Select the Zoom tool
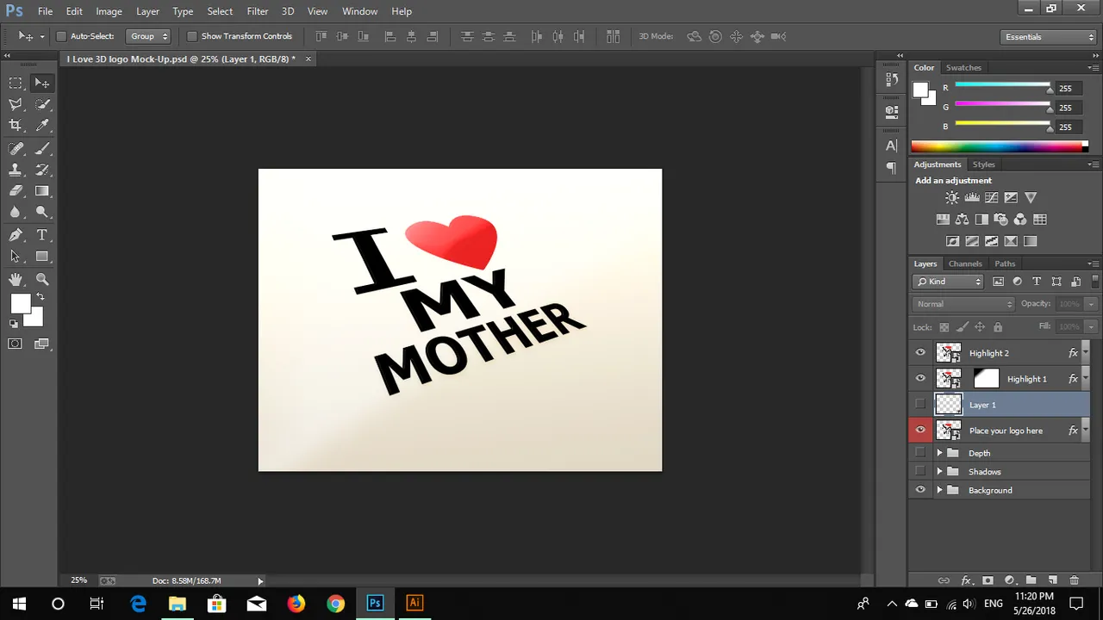The image size is (1103, 620). 41,279
